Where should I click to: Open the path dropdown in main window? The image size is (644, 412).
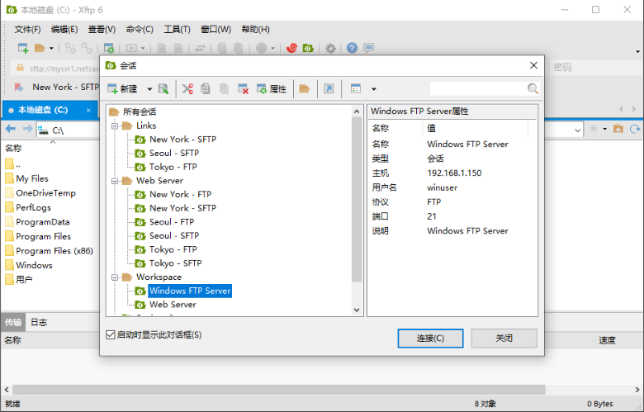pos(577,130)
